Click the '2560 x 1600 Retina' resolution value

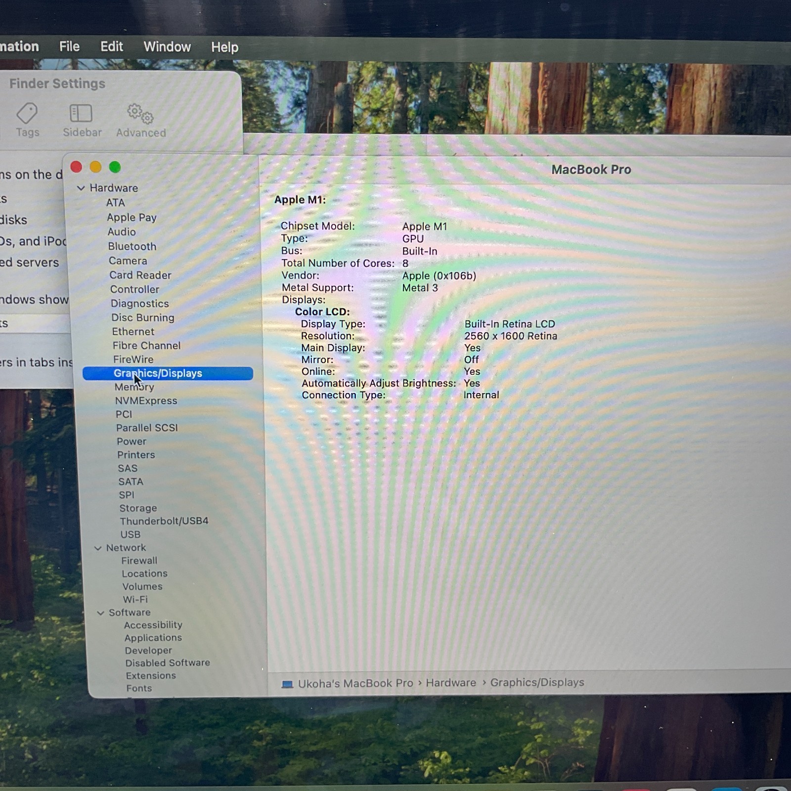[511, 336]
